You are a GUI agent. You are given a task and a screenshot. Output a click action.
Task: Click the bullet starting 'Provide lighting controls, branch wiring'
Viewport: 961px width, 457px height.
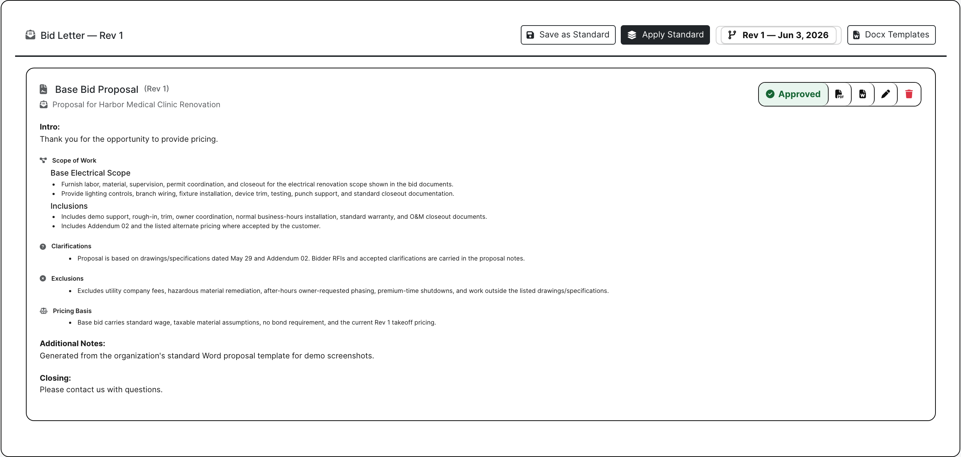pos(258,193)
